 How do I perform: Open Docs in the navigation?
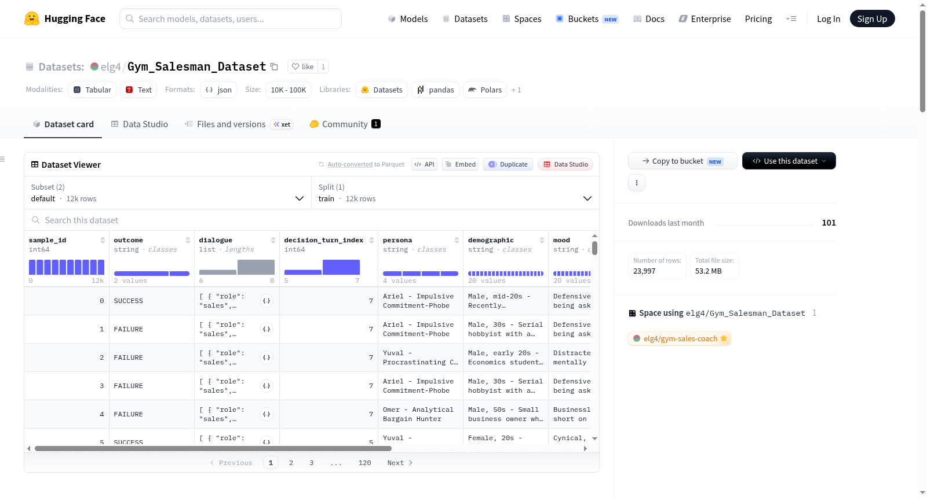pos(649,19)
